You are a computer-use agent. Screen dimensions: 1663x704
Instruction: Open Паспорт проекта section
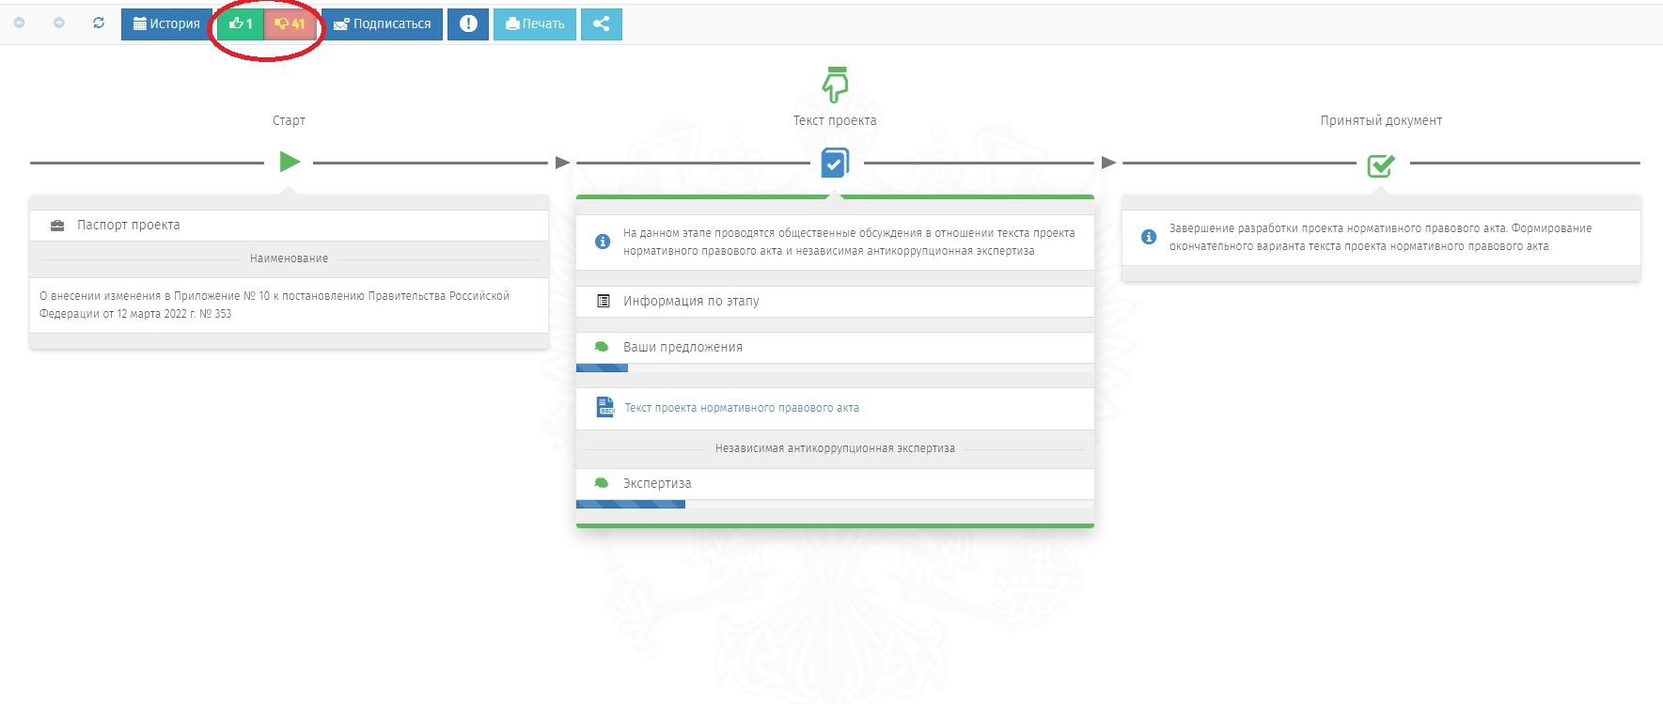[x=289, y=226]
